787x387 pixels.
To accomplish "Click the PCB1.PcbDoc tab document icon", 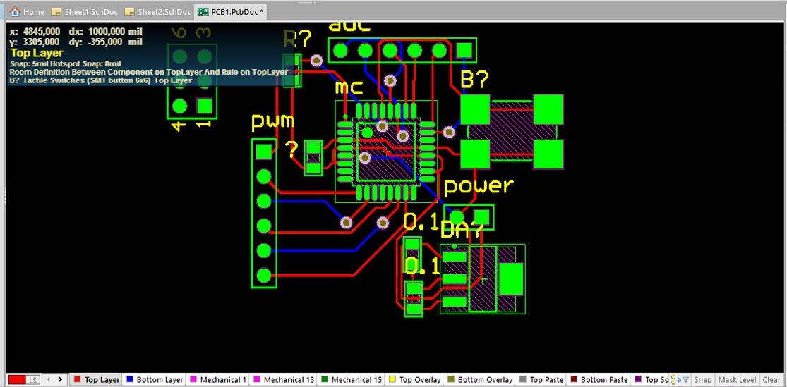I will (x=203, y=11).
